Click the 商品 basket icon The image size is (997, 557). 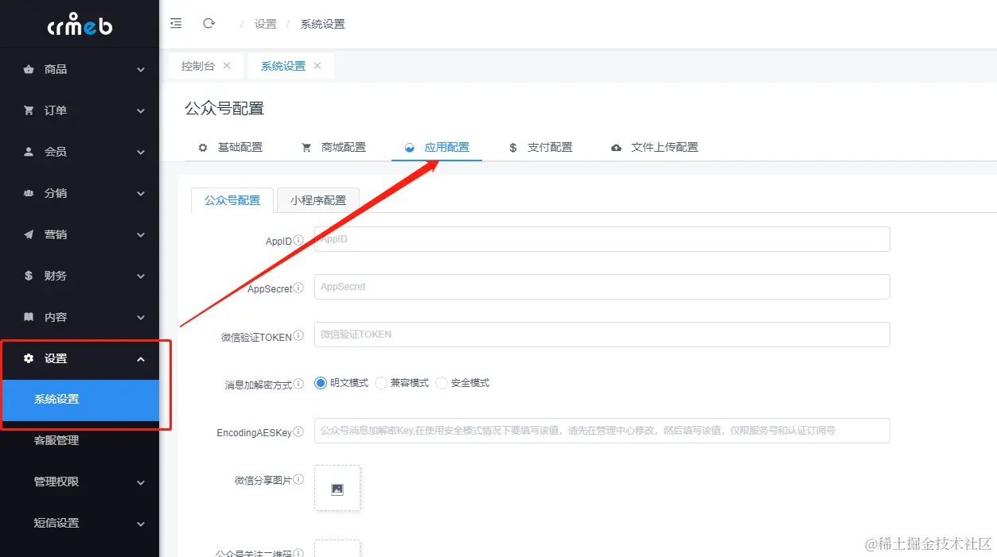tap(29, 70)
